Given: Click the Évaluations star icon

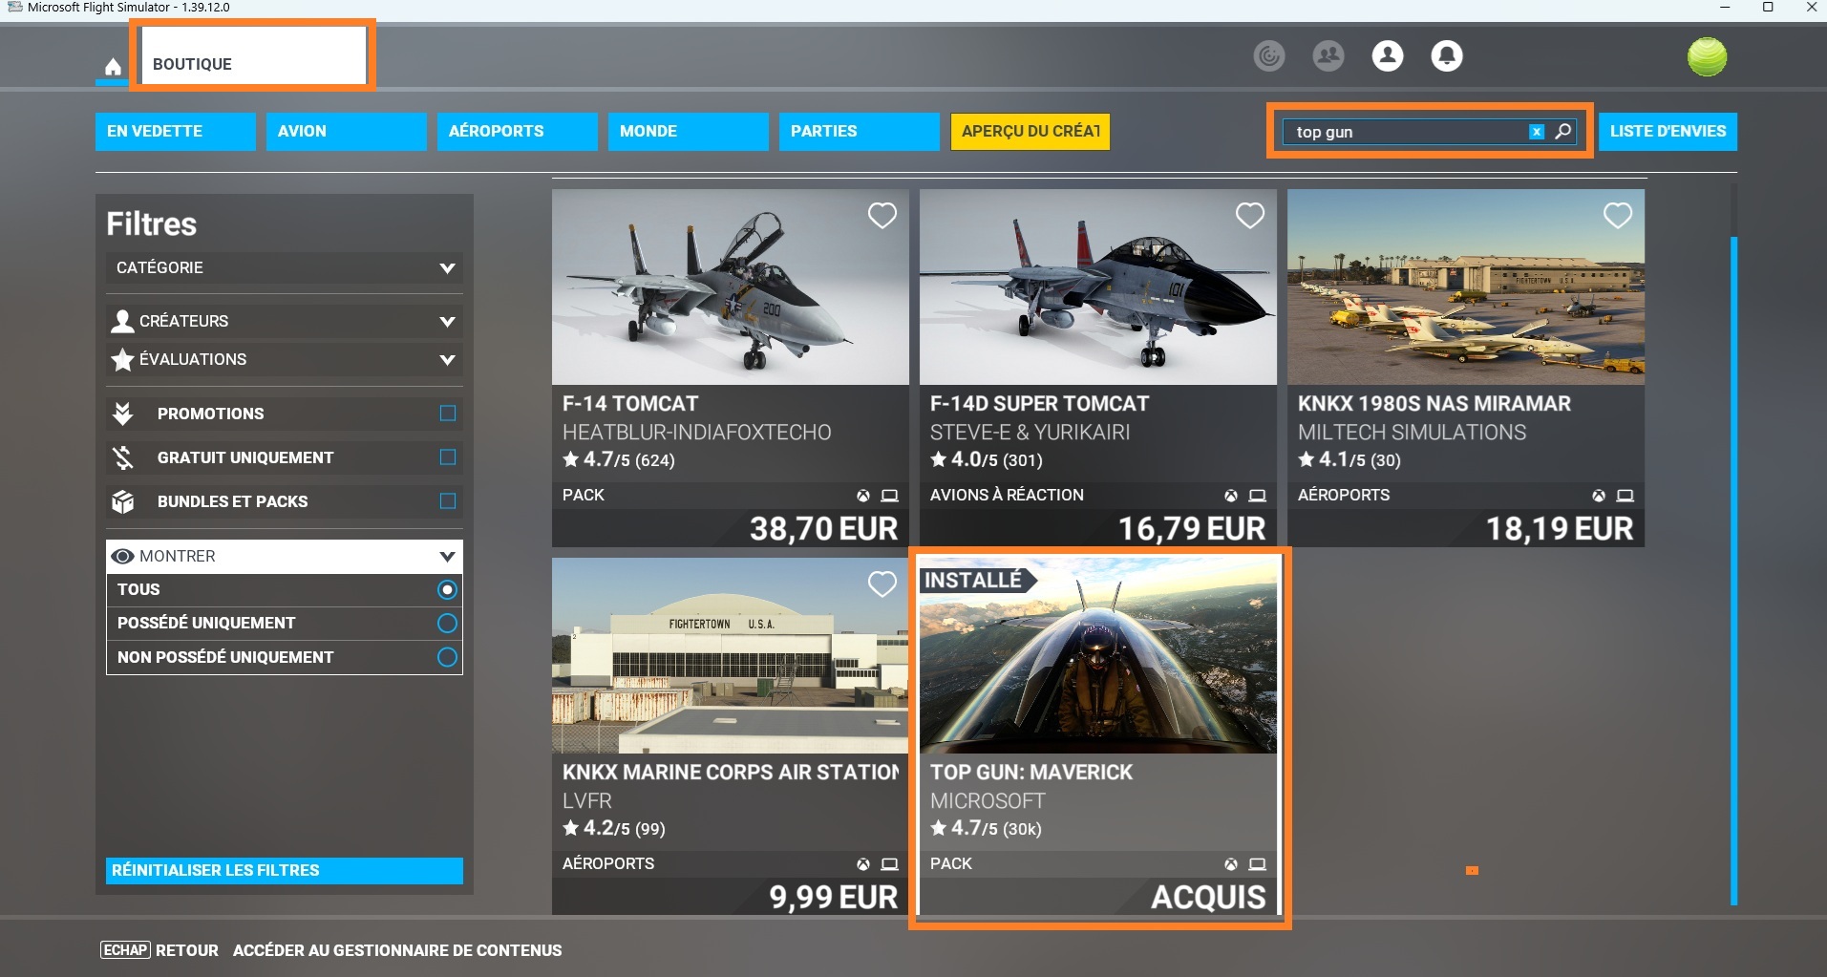Looking at the screenshot, I should pos(122,360).
